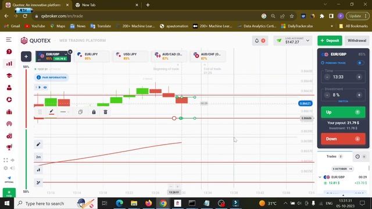Place a Down trade
372x209 pixels.
coord(343,139)
